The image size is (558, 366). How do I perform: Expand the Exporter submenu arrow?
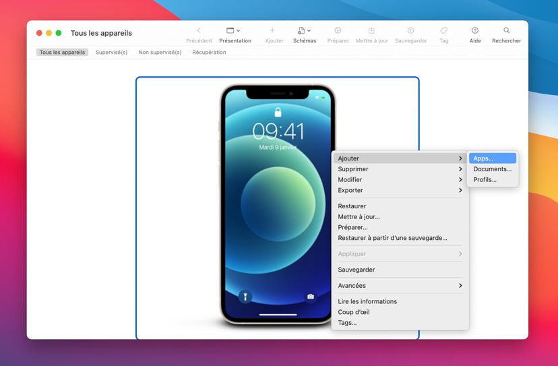[460, 191]
